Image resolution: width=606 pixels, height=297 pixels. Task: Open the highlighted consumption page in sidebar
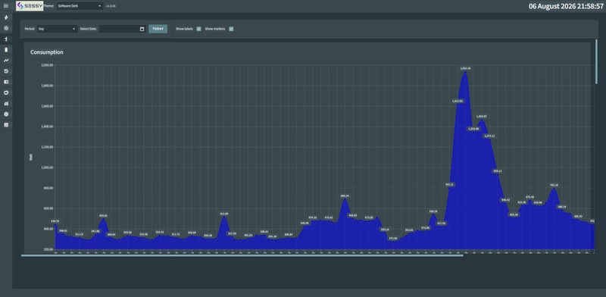(x=6, y=39)
